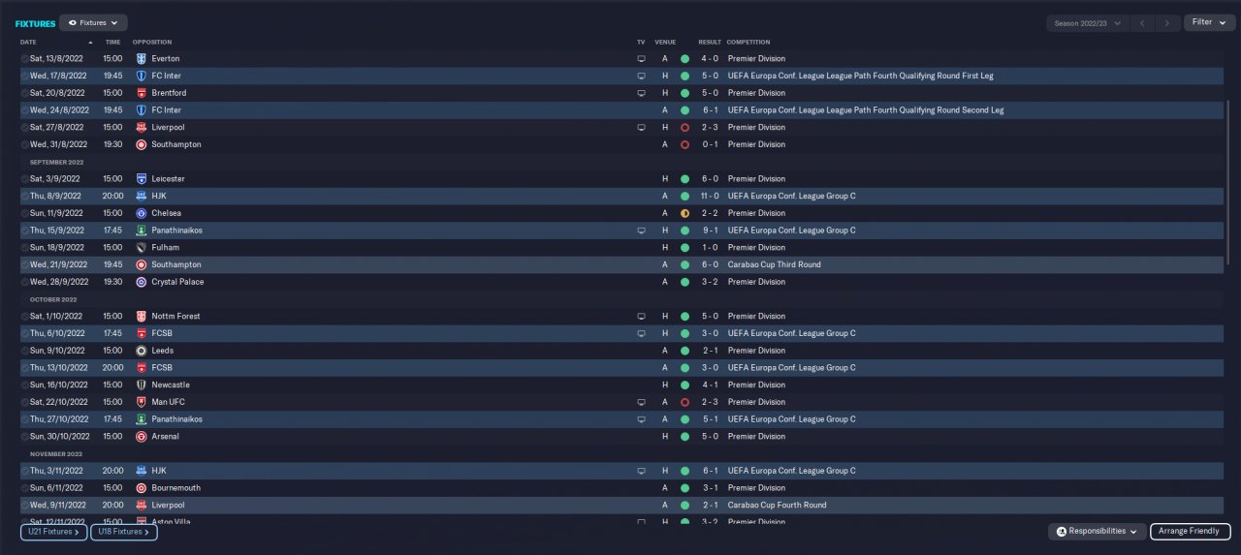1241x555 pixels.
Task: Open the 6 - 0 Carabao Cup Third Round result
Action: click(x=710, y=264)
